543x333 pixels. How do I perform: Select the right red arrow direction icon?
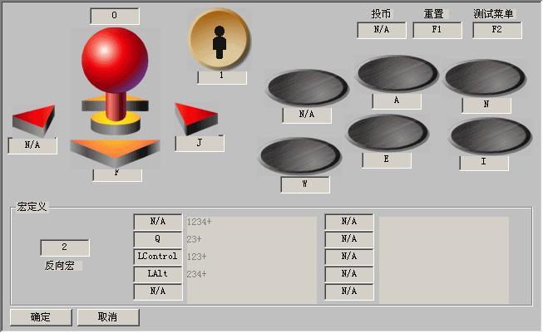[196, 119]
